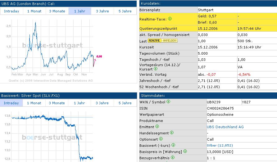This screenshot has height=162, width=277.
Task: Click the symbol value Y827
Action: 246,102
